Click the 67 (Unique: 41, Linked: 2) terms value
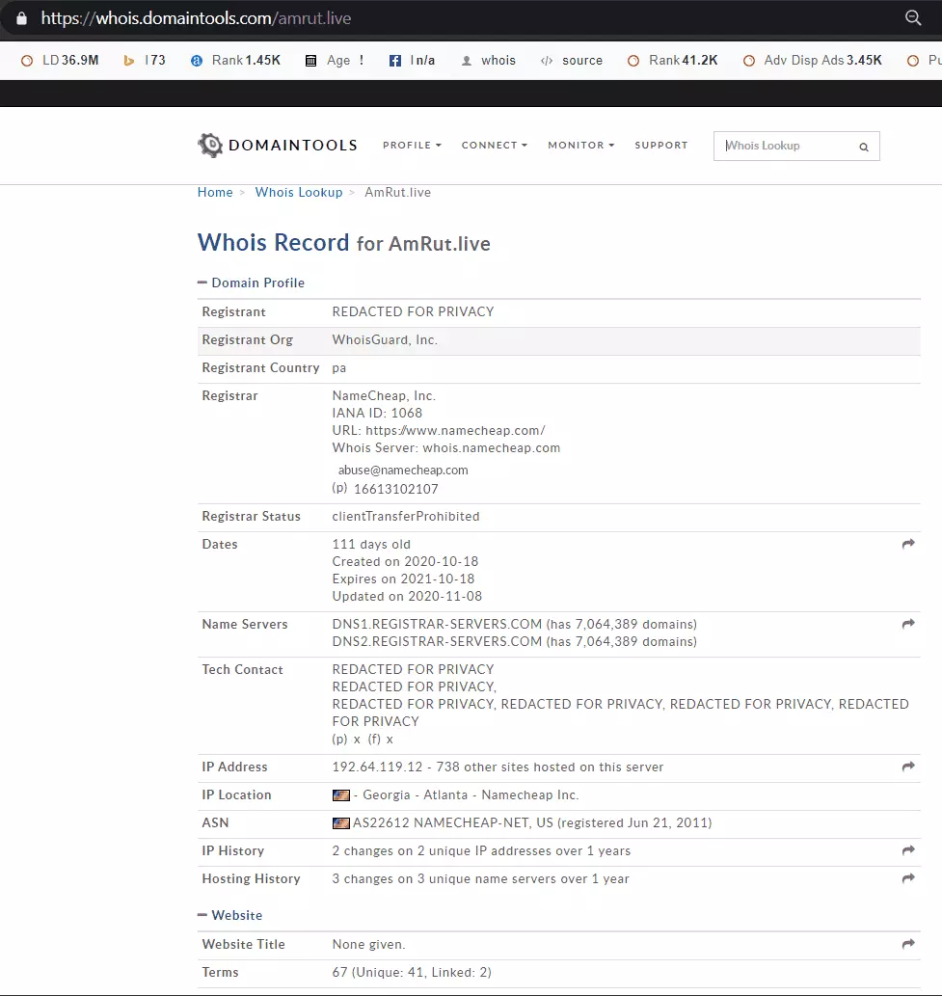 coord(412,972)
